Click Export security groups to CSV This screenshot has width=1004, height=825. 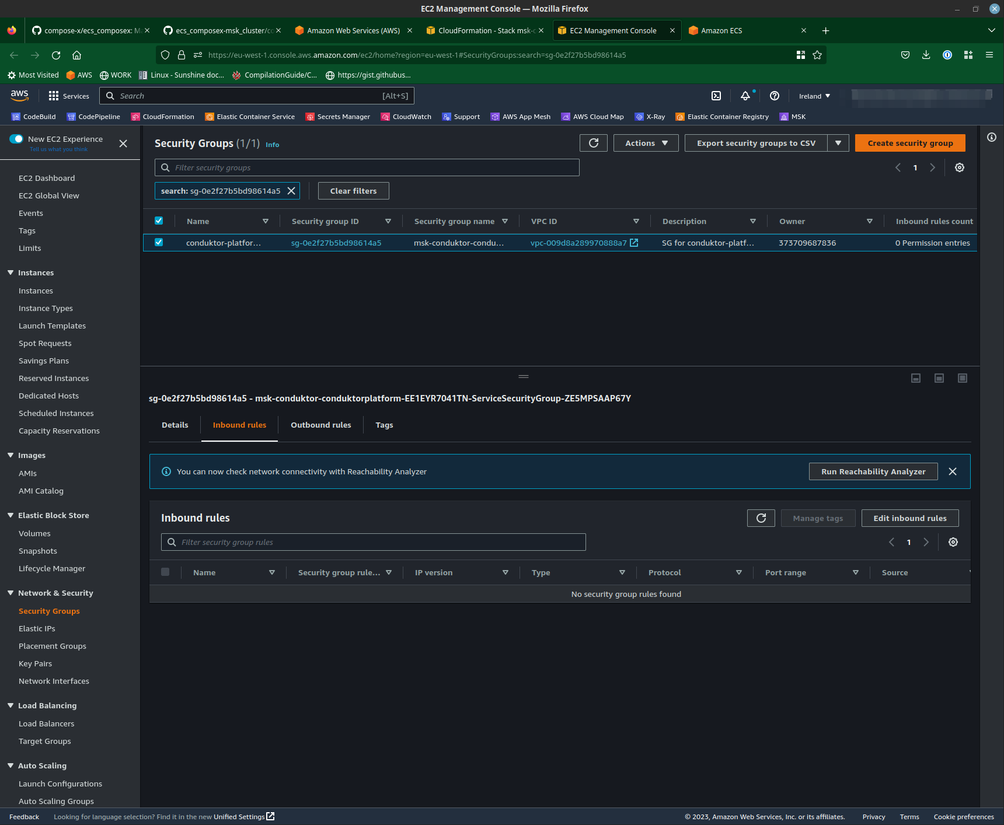coord(756,143)
